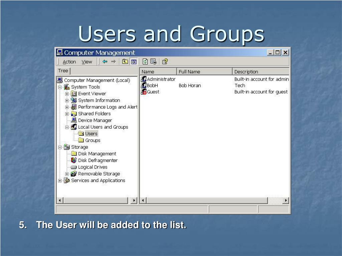This screenshot has width=342, height=256.
Task: Click the BobH user icon
Action: (144, 85)
